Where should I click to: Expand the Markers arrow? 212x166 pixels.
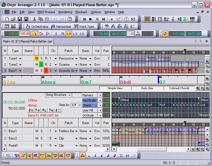pyautogui.click(x=100, y=95)
